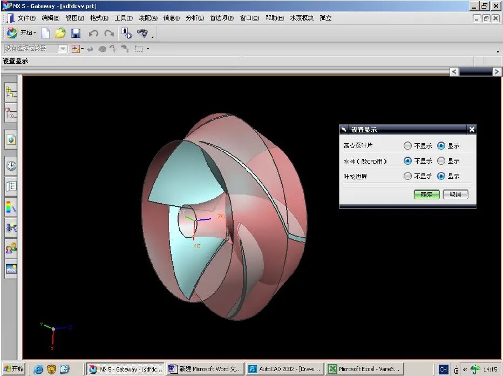Click the dialog reset arrow icon in title

[x=344, y=130]
